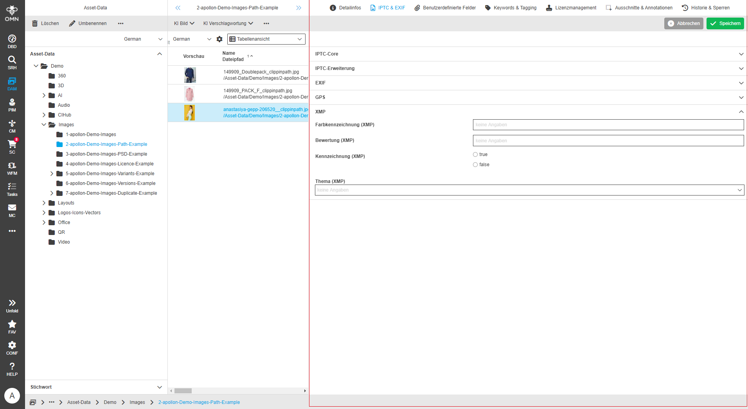Screen dimensions: 748x409
Task: Select the 149909_PACK_F_clippinpath.jpg thumbnail
Action: 190,94
